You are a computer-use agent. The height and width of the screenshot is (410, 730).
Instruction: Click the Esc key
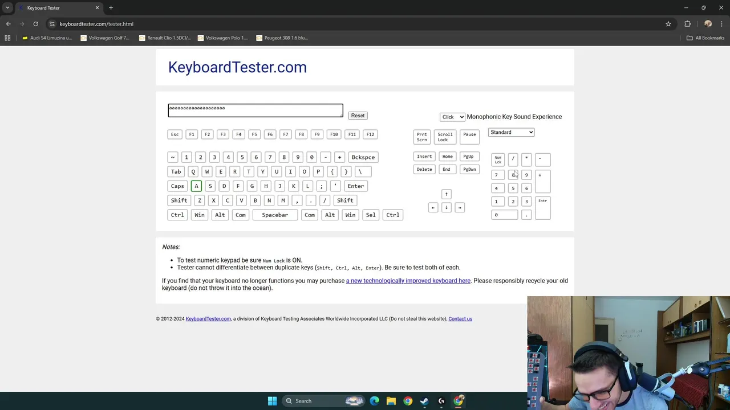pyautogui.click(x=175, y=134)
